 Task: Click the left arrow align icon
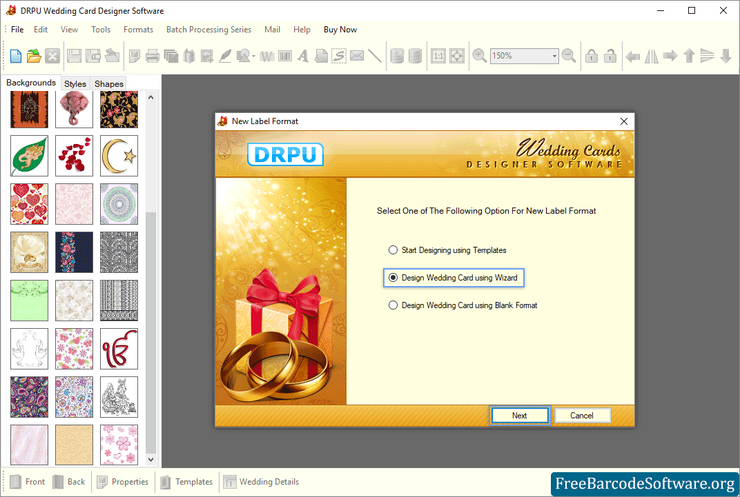(x=632, y=57)
